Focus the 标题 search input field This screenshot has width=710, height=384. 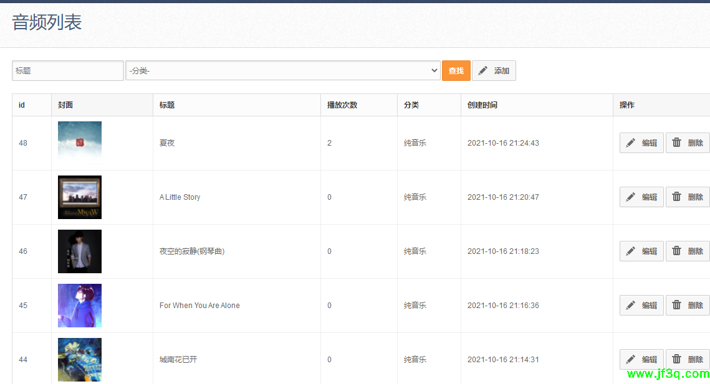coord(68,71)
